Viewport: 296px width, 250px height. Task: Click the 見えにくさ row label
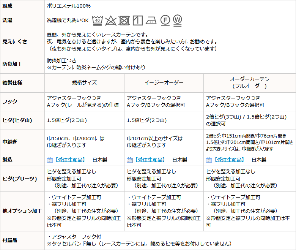click(15, 41)
